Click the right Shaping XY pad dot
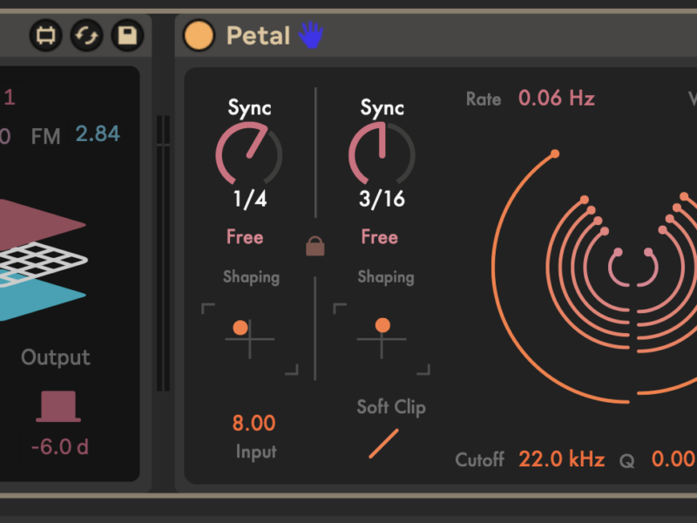This screenshot has width=697, height=523. (x=382, y=325)
